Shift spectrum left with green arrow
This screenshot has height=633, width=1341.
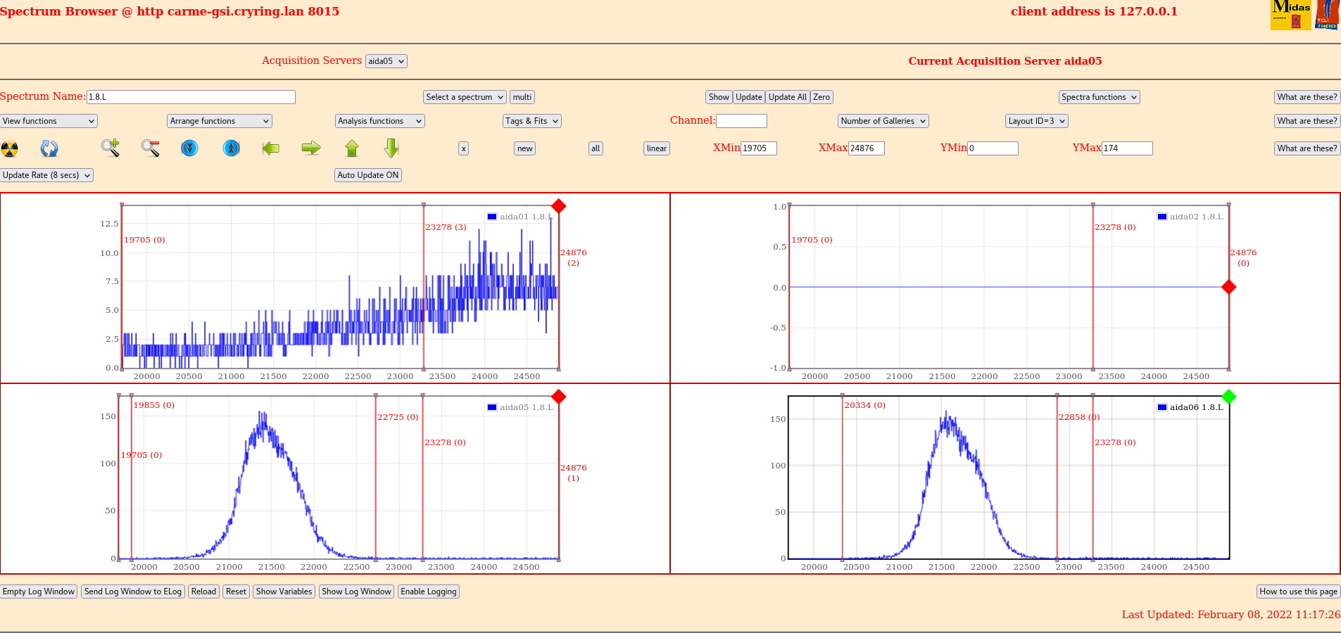pos(271,148)
